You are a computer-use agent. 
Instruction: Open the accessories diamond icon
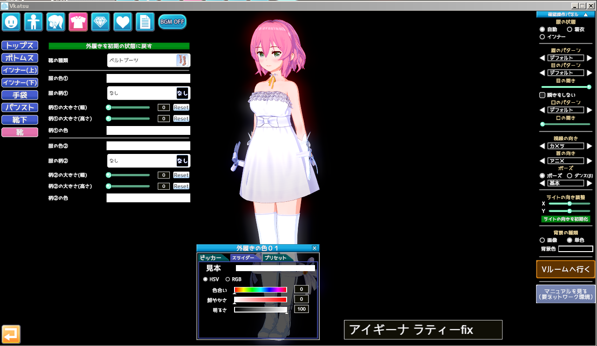101,22
